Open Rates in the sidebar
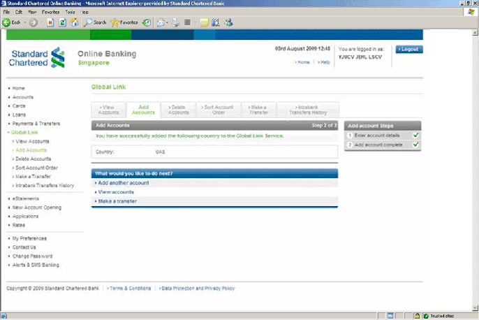Screen dimensions: 479x320 tap(19, 225)
